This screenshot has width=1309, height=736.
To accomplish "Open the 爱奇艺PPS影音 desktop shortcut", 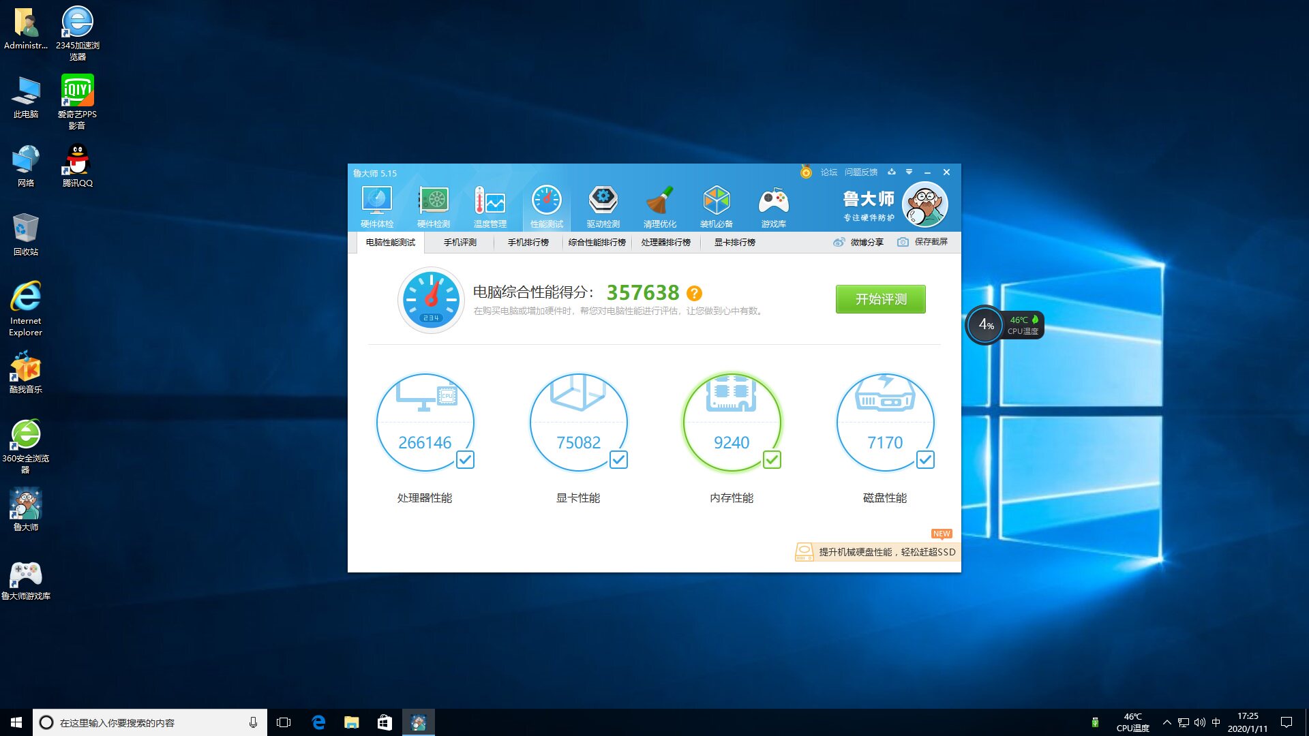I will tap(77, 102).
